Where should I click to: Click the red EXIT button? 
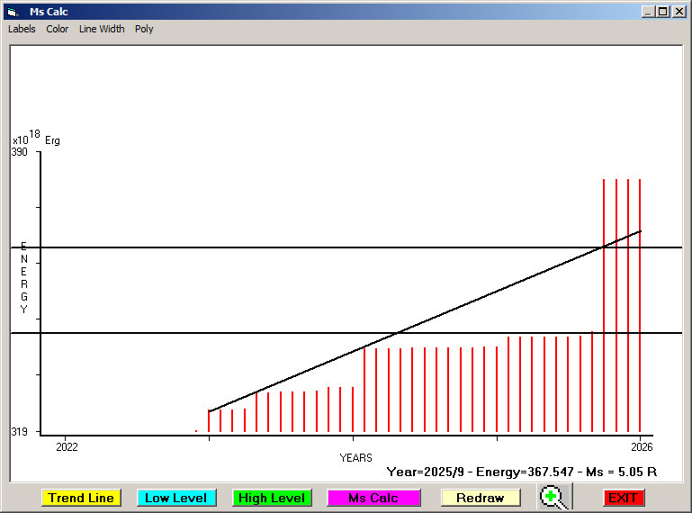pos(623,498)
